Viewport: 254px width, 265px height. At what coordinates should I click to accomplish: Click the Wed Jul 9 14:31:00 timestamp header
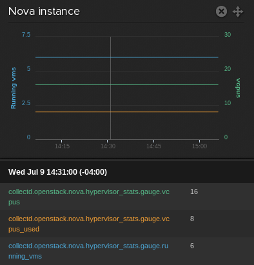coord(57,172)
